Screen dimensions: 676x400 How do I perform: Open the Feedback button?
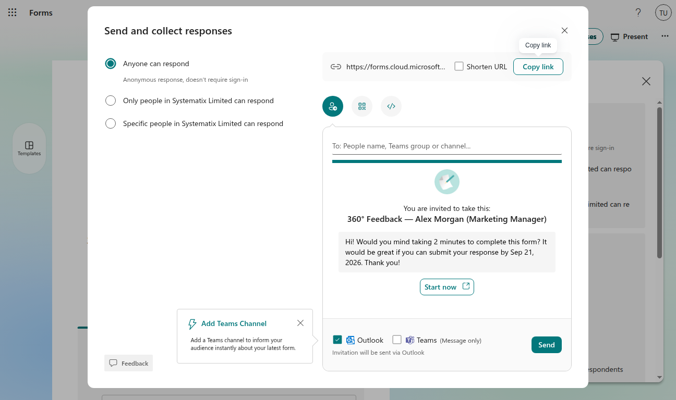pyautogui.click(x=128, y=363)
